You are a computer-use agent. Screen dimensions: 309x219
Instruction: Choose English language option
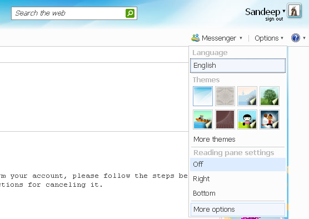tap(238, 66)
